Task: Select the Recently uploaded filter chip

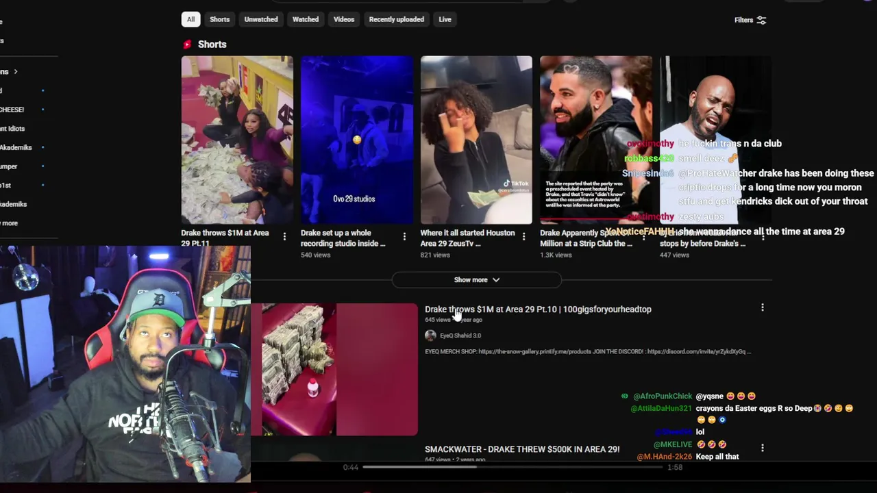Action: 397,19
